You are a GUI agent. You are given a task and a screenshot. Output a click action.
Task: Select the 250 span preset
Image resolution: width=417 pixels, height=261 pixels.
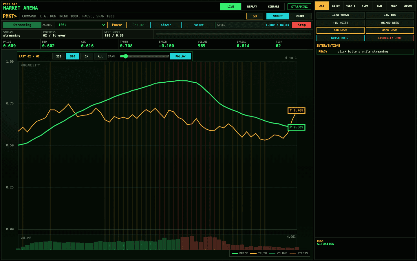pos(59,56)
